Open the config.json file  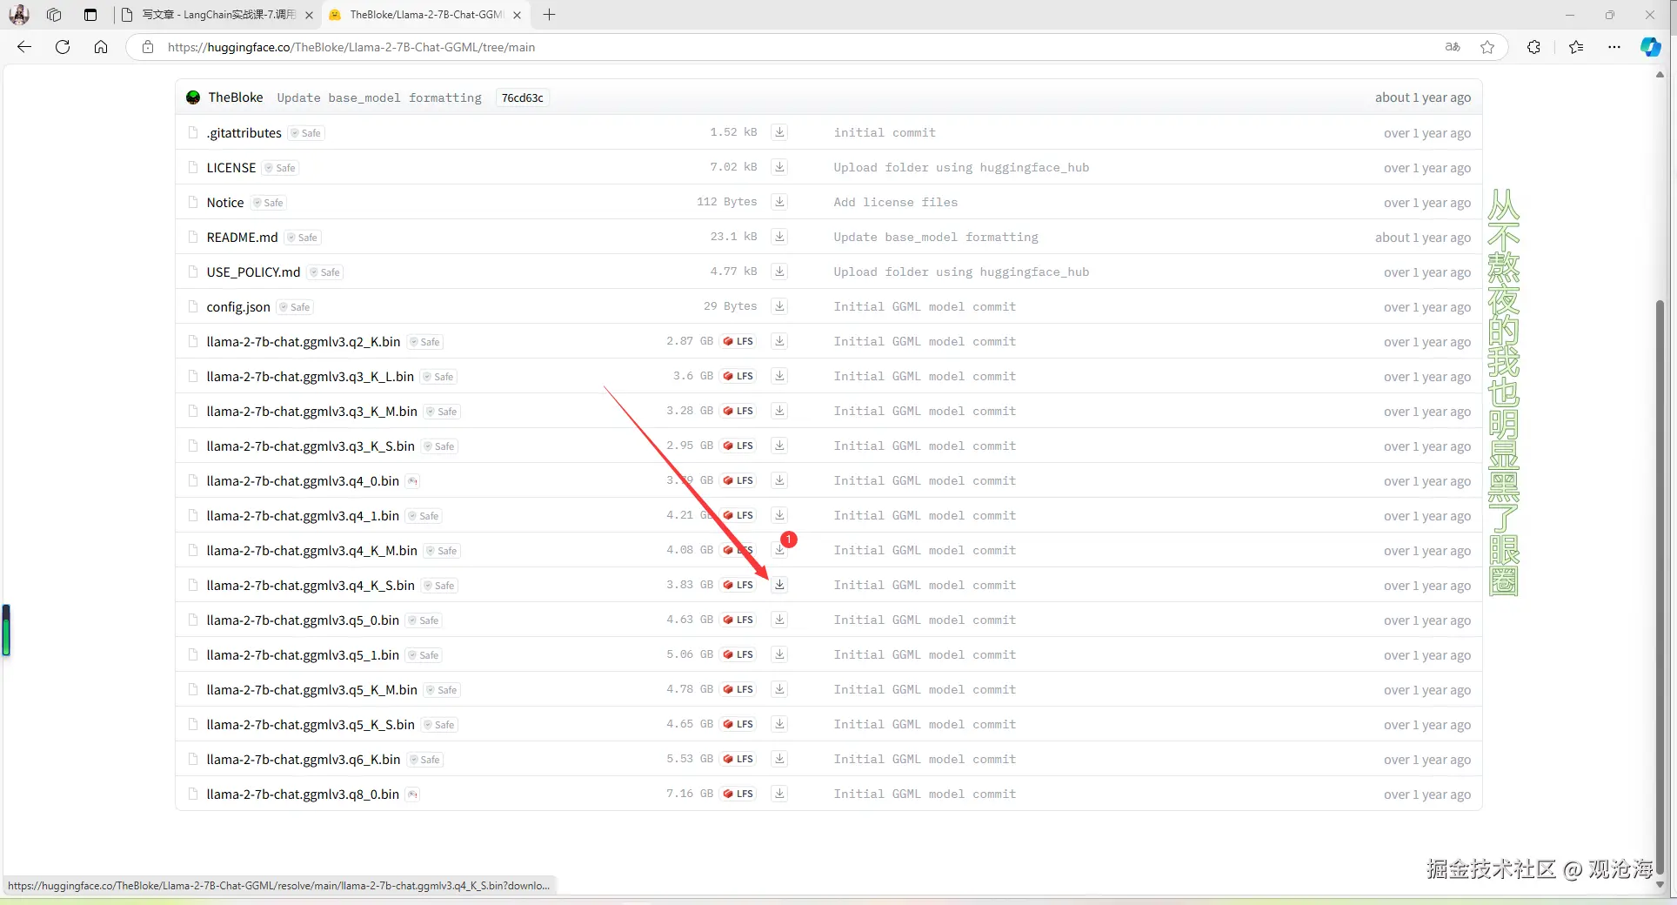coord(238,307)
